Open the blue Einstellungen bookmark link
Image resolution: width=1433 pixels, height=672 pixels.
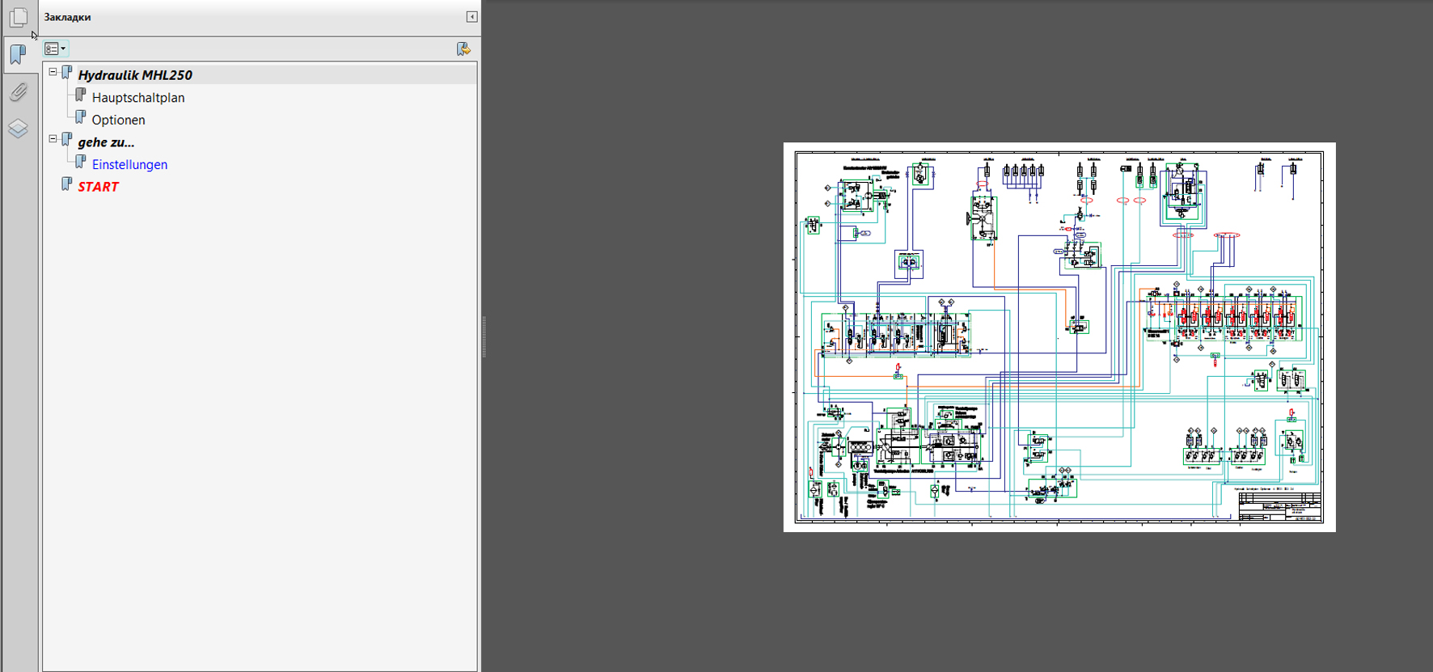point(129,165)
